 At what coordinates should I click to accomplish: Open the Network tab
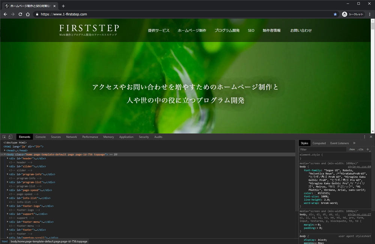pyautogui.click(x=72, y=137)
